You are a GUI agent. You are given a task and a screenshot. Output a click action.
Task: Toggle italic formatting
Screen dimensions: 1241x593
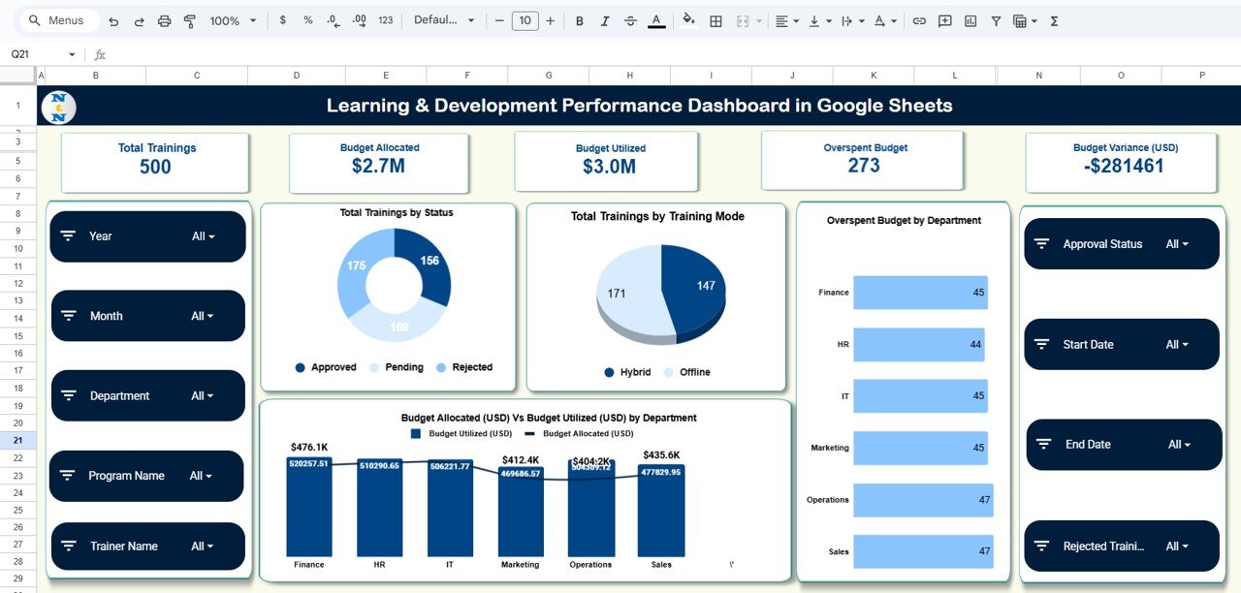(604, 20)
